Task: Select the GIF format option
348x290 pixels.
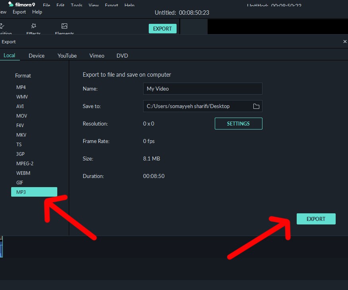Action: point(20,183)
